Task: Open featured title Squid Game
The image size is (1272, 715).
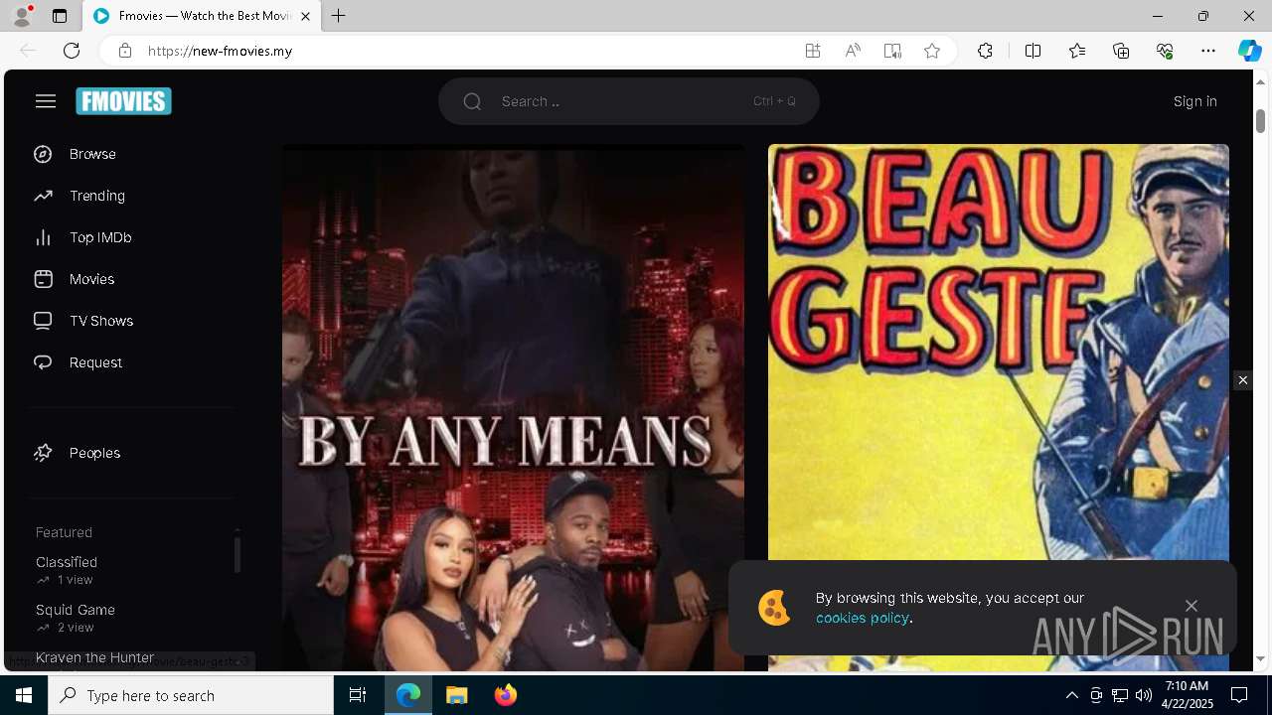Action: [x=76, y=610]
